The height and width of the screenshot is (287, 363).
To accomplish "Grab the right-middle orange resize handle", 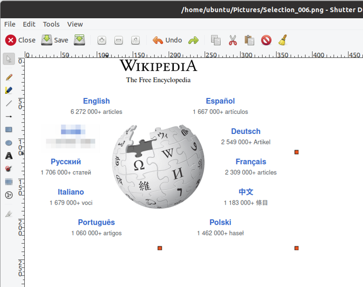I will click(x=296, y=152).
